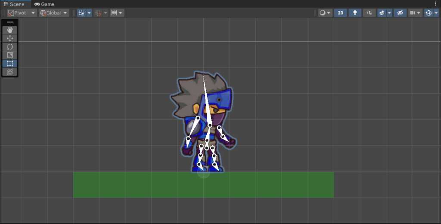Toggle 2D view mode button
Screen dimensions: 441x224
click(x=341, y=13)
